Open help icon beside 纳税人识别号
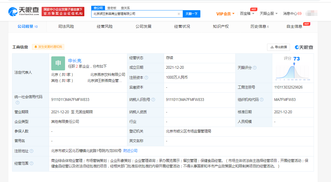Viewport: 331px width, 182px height. (x=153, y=100)
